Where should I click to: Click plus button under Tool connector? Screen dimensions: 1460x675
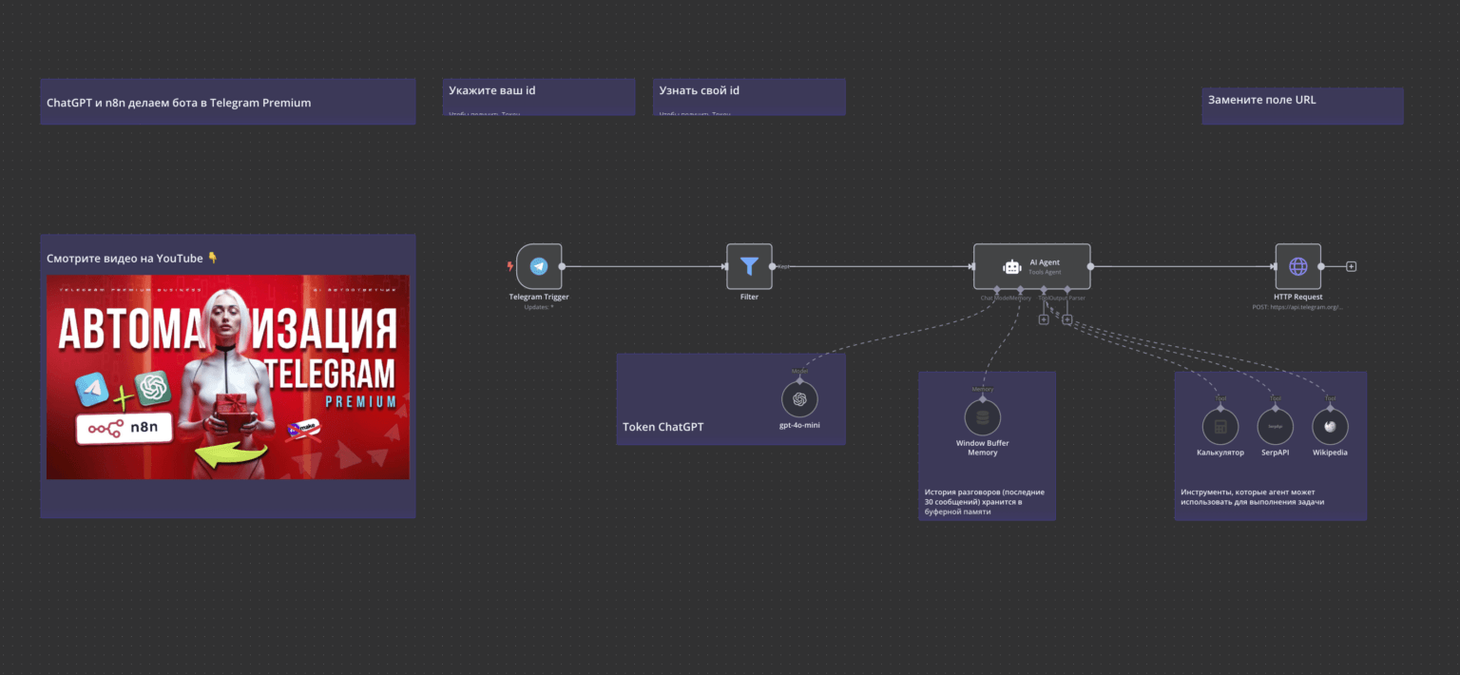tap(1044, 319)
